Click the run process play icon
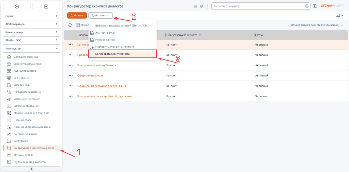349x172 pixels. [x=46, y=6]
